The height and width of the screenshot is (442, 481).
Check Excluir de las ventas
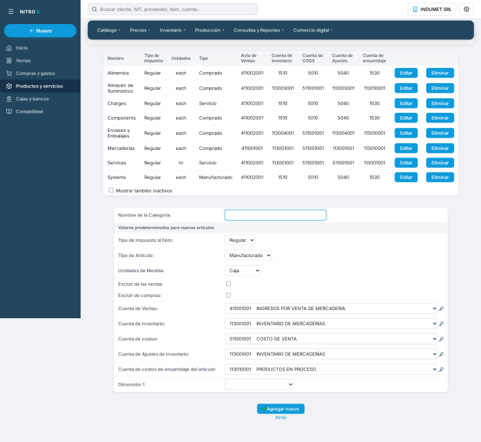228,284
